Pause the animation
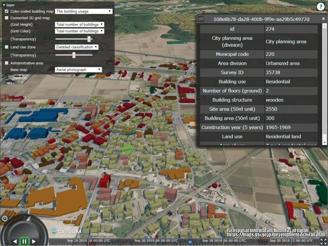The height and width of the screenshot is (246, 328). pos(24,241)
